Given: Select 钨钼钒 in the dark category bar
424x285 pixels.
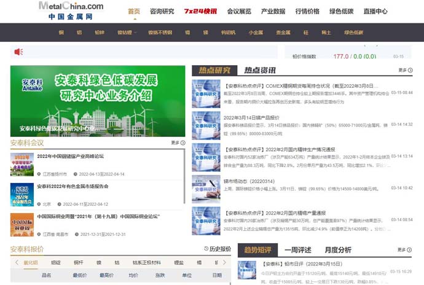Looking at the screenshot, I should point(228,33).
